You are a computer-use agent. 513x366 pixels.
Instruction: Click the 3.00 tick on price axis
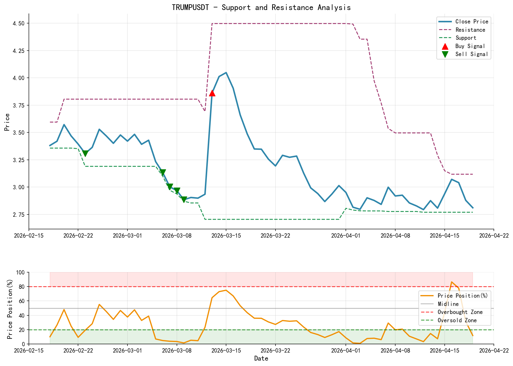point(19,187)
